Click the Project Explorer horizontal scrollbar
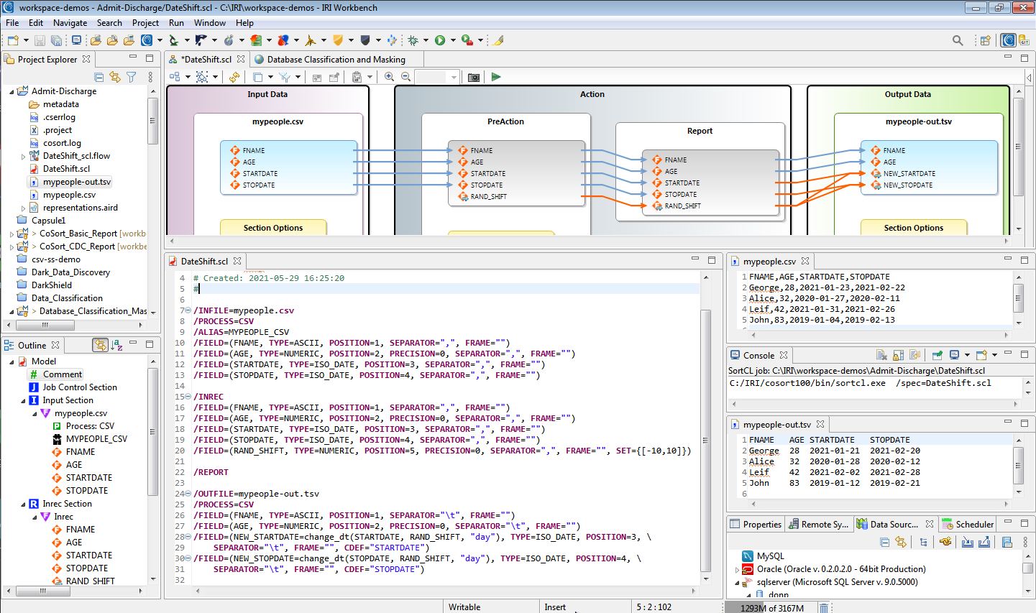 (44, 325)
